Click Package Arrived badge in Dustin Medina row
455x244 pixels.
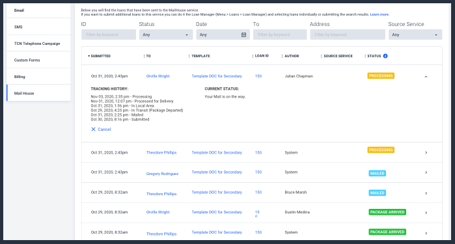[x=387, y=212]
